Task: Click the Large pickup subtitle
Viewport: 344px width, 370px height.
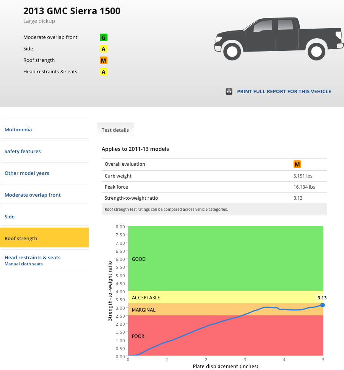Action: pos(39,21)
